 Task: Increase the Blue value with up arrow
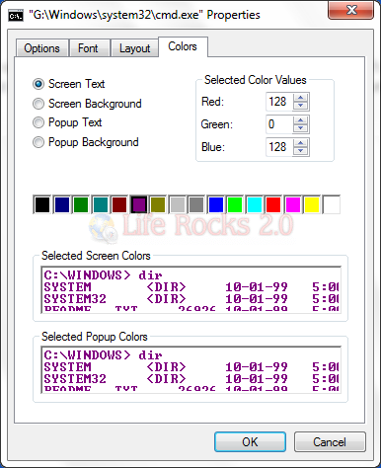point(300,143)
